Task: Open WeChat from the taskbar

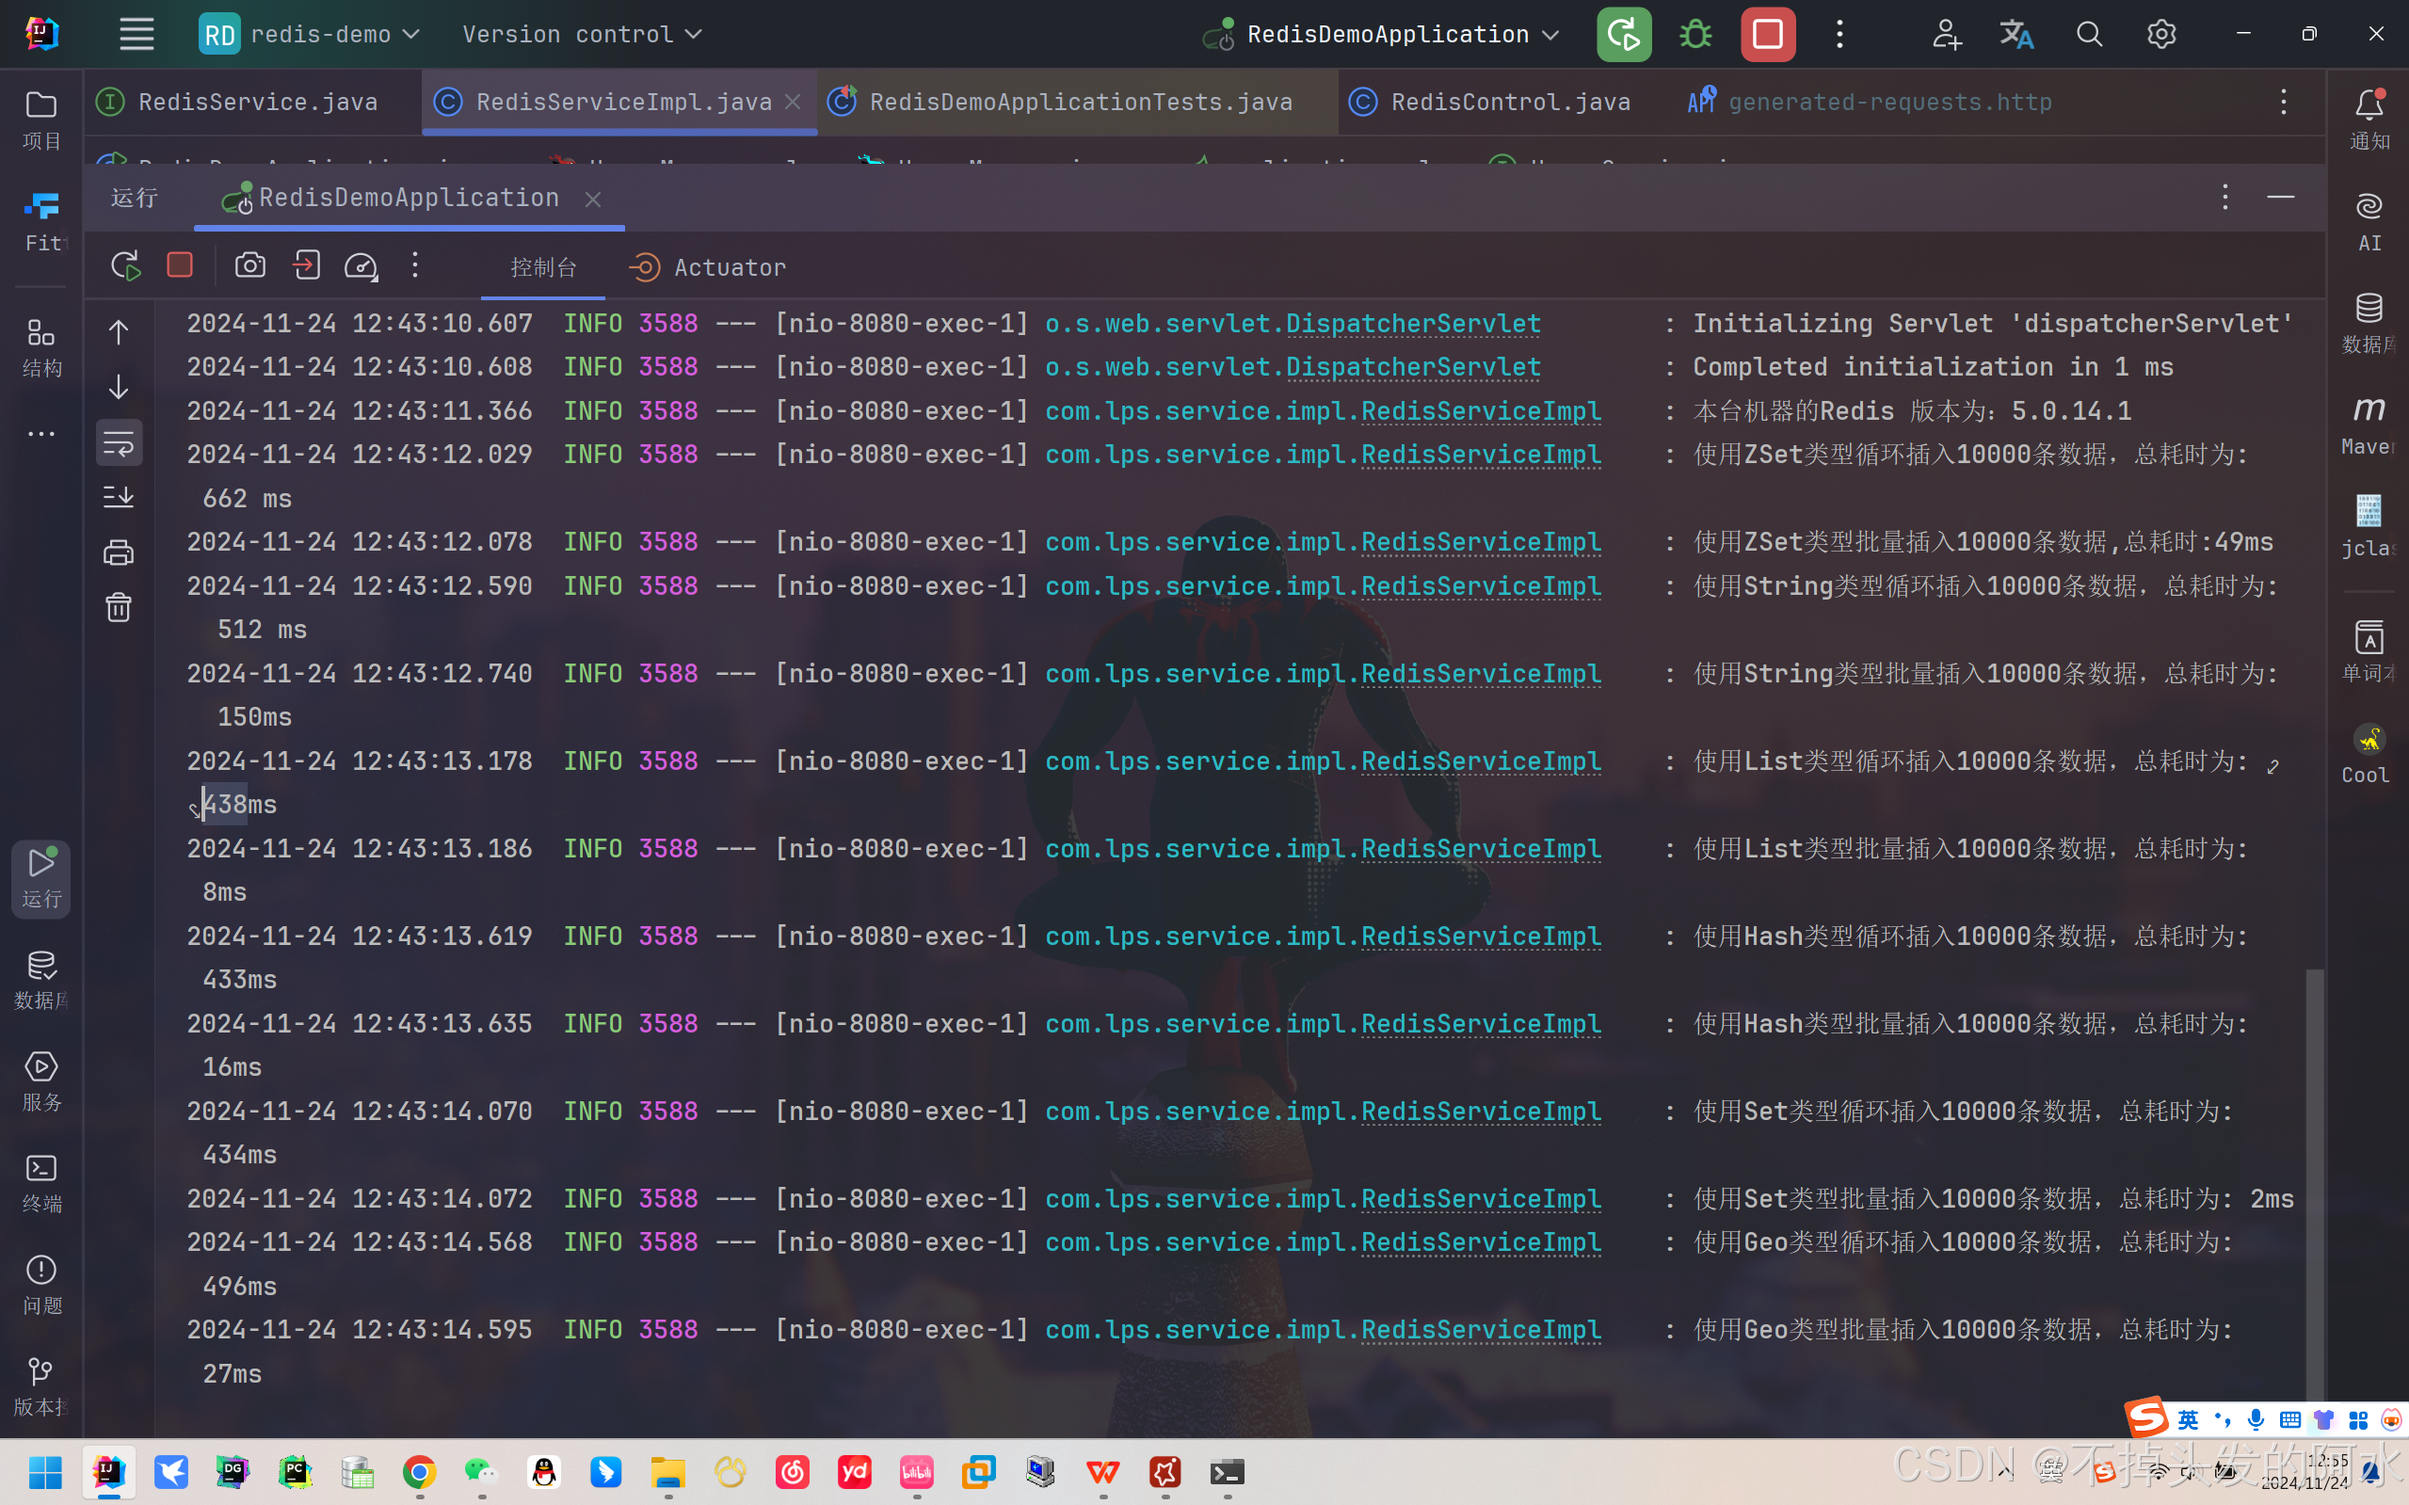Action: [482, 1471]
